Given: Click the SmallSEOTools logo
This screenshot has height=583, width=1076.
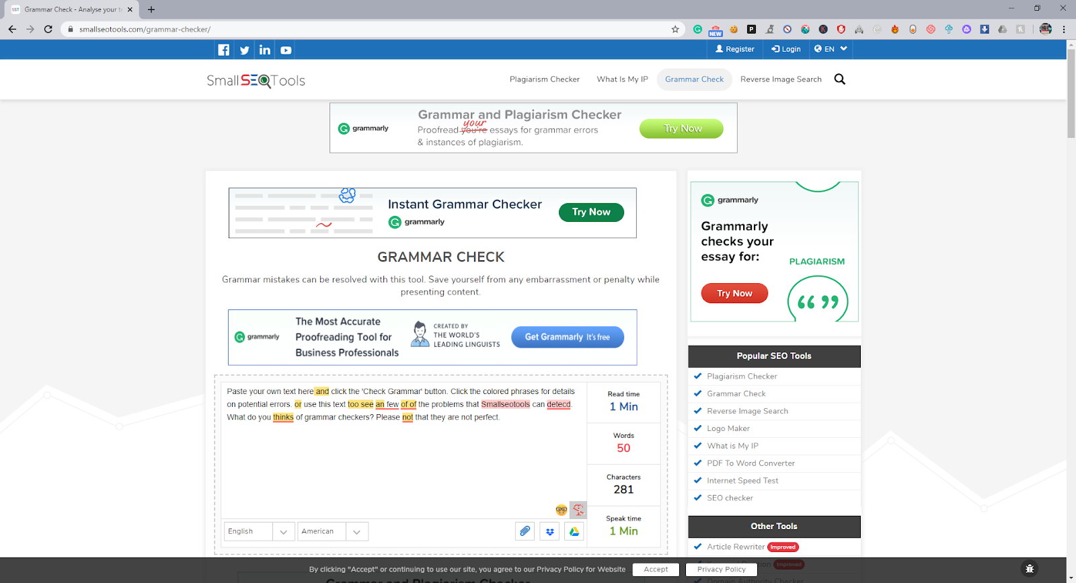Looking at the screenshot, I should tap(256, 81).
